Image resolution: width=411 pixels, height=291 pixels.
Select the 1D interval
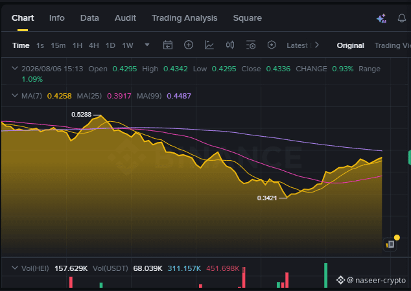(x=110, y=45)
